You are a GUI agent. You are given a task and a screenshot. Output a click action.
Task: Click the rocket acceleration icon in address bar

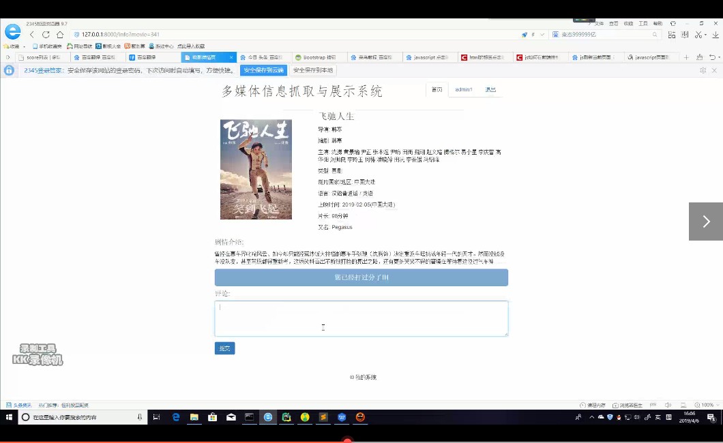point(525,35)
